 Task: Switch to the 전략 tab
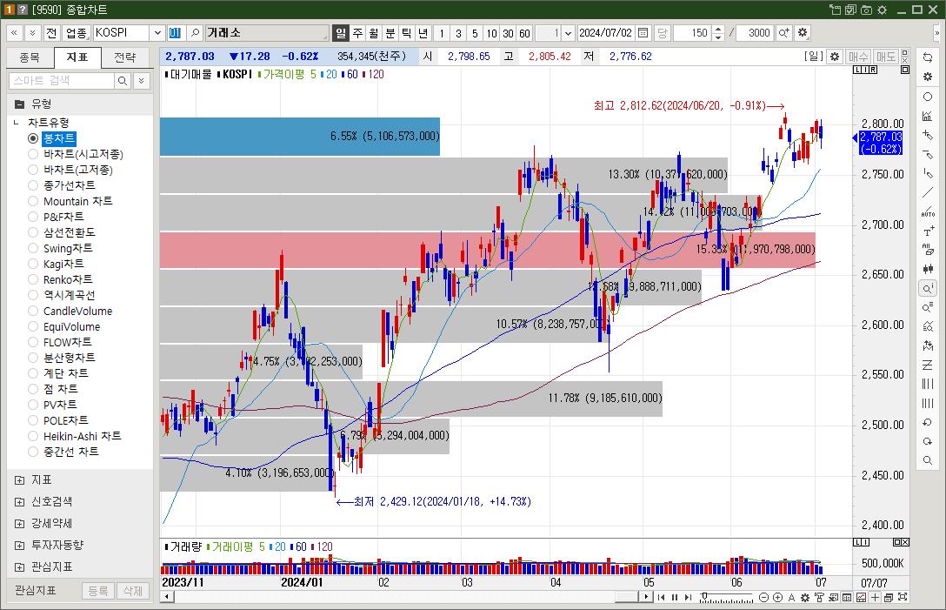[125, 57]
